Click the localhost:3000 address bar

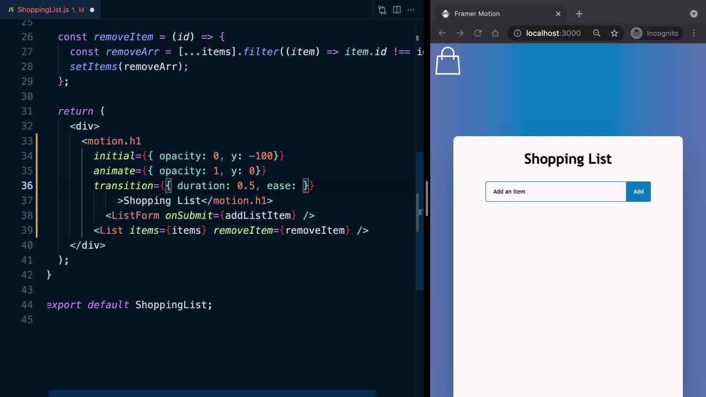553,33
